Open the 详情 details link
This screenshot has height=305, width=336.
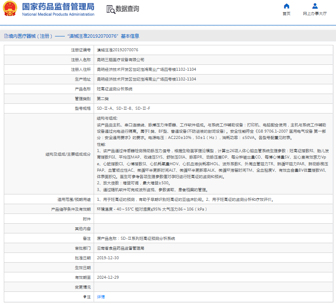(100, 297)
